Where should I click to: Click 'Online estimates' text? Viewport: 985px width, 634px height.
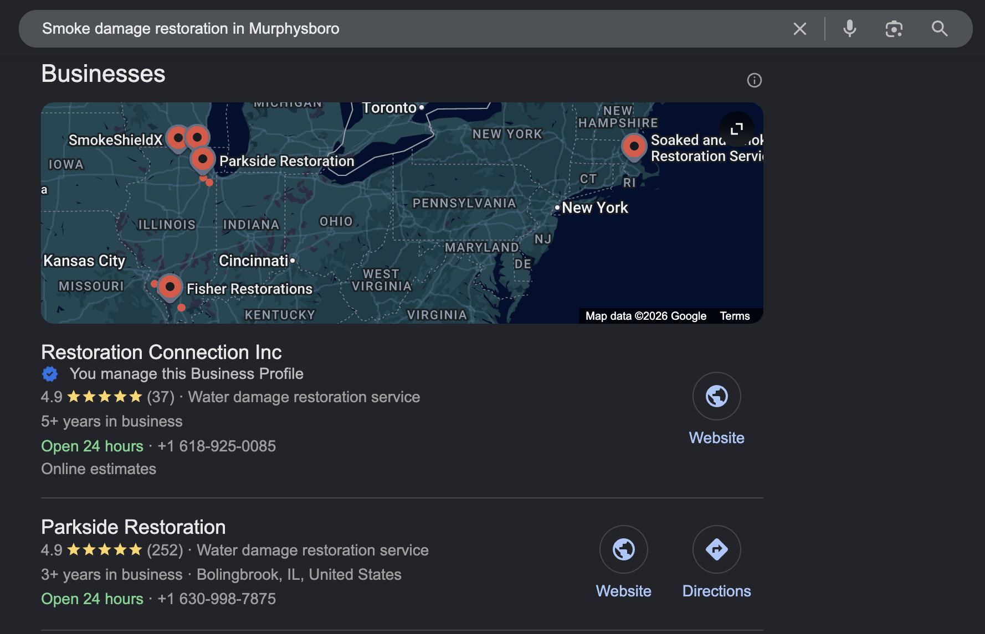(x=99, y=469)
